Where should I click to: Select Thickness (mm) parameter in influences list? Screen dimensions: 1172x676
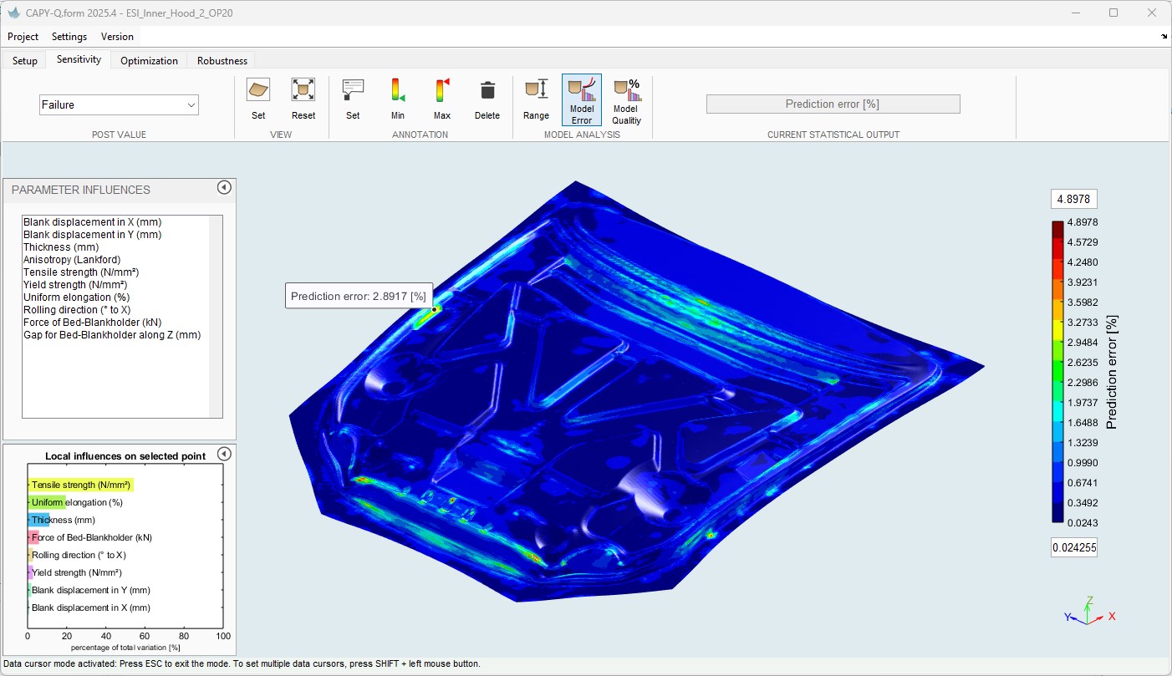61,247
